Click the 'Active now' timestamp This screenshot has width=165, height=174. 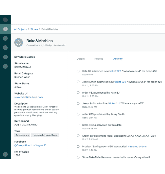tap(87, 75)
